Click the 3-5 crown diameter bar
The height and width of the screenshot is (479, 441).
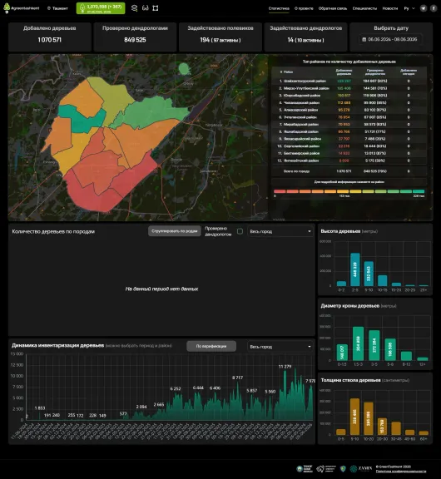pyautogui.click(x=374, y=345)
